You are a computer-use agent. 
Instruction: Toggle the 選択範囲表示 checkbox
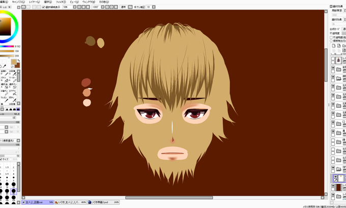coord(43,7)
